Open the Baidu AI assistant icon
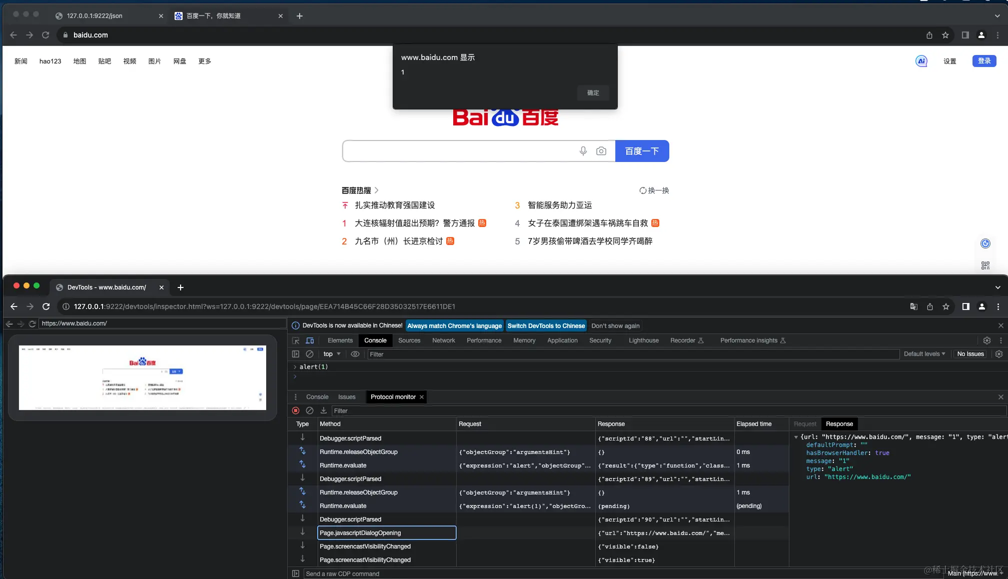 (x=921, y=61)
